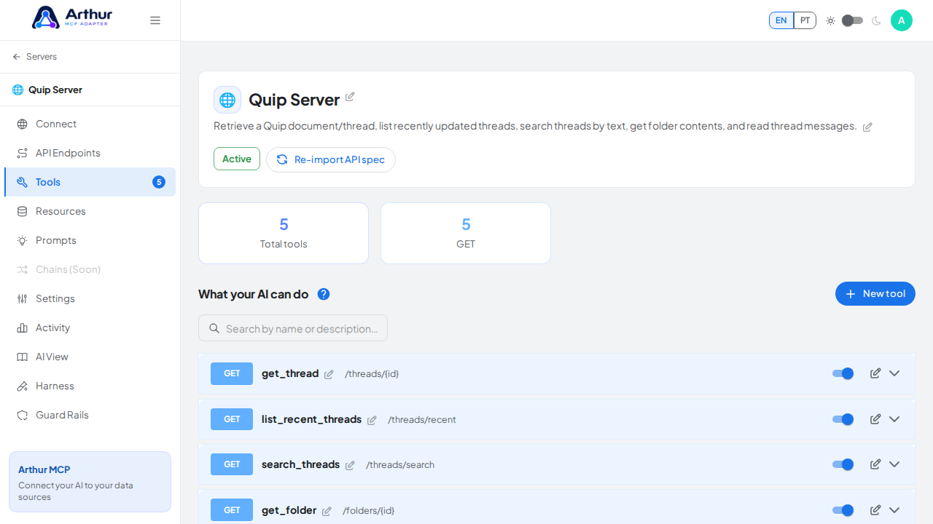Click the GET badge on get_thread row
The height and width of the screenshot is (524, 933).
coord(232,373)
